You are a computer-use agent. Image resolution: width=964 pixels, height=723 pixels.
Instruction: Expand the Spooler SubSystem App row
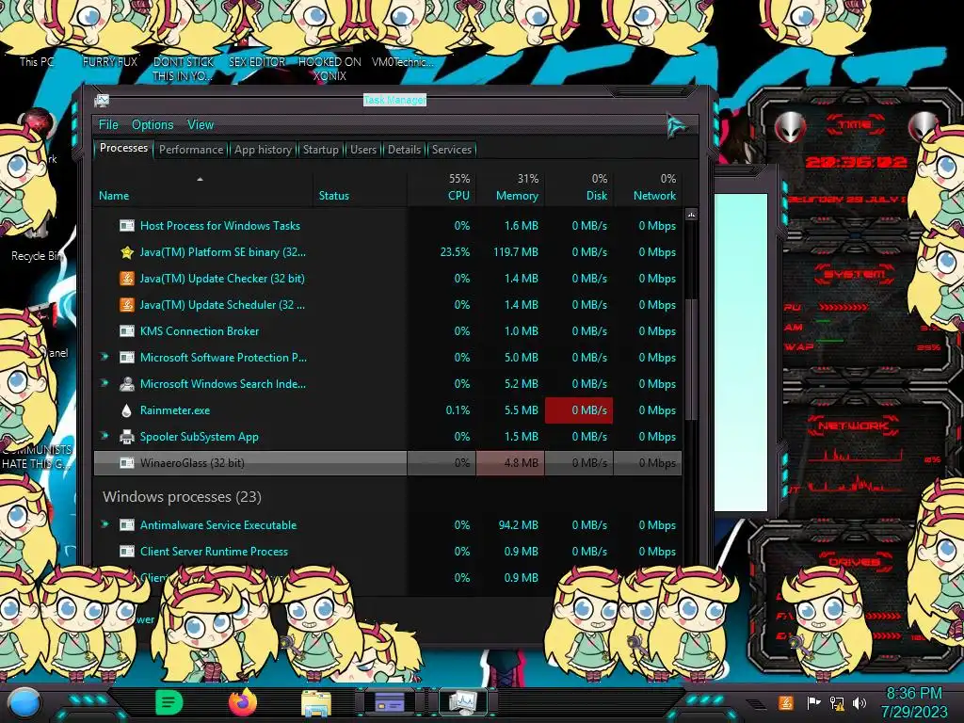(x=104, y=436)
